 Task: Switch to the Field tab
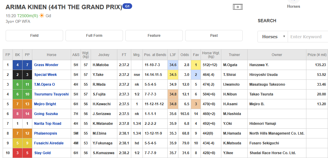pos(34,36)
